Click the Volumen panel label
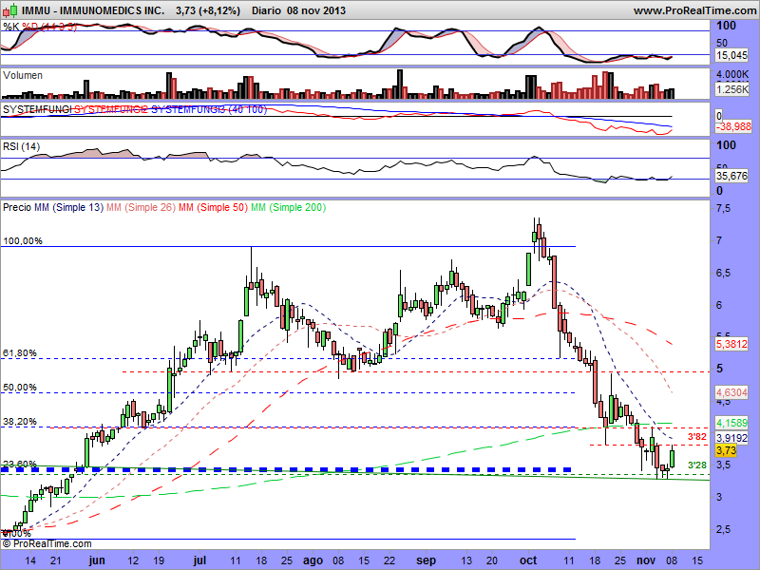Image resolution: width=760 pixels, height=570 pixels. coord(23,75)
